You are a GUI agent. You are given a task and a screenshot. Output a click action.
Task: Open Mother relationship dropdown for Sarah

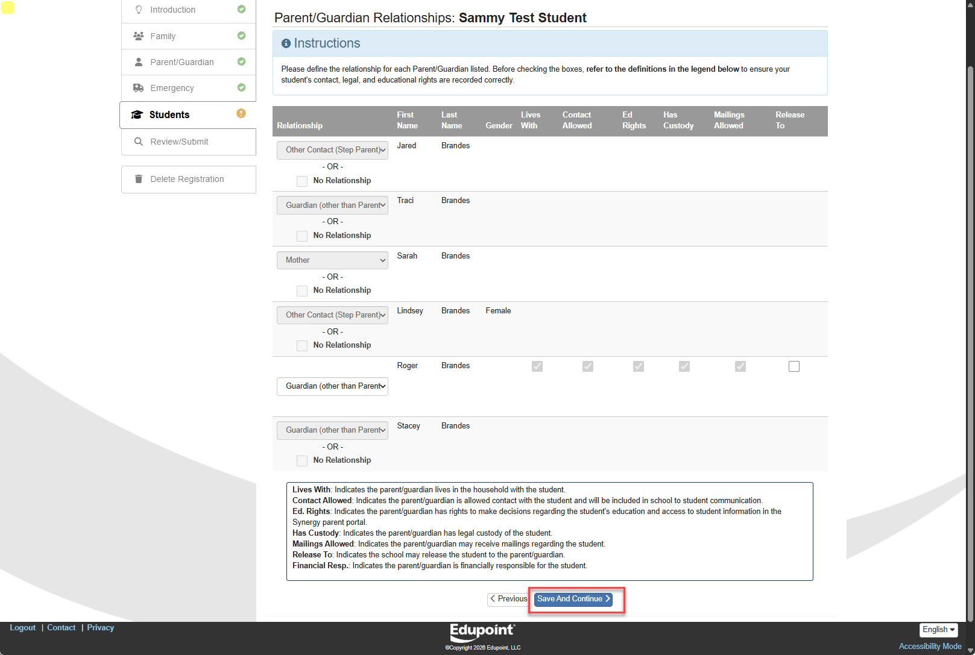[x=332, y=260]
